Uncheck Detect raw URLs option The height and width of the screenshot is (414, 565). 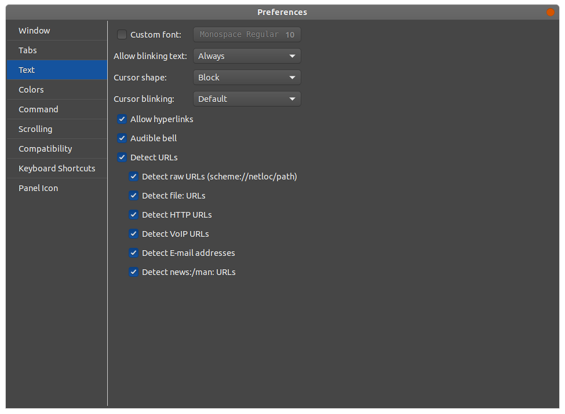(x=133, y=177)
